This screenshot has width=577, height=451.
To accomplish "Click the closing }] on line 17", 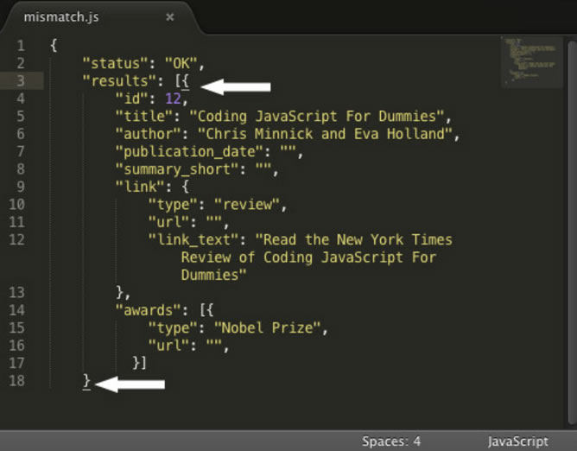I will click(x=139, y=363).
